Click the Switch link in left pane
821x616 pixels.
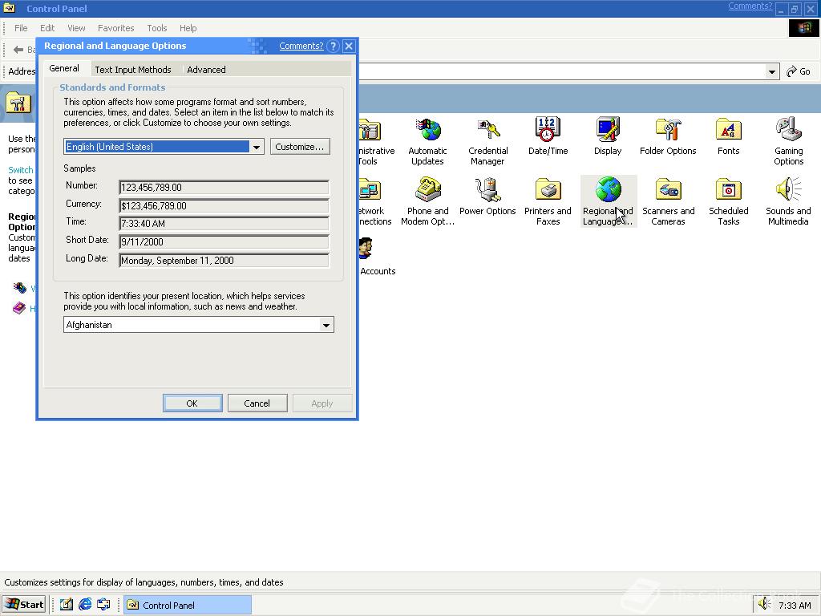coord(20,170)
